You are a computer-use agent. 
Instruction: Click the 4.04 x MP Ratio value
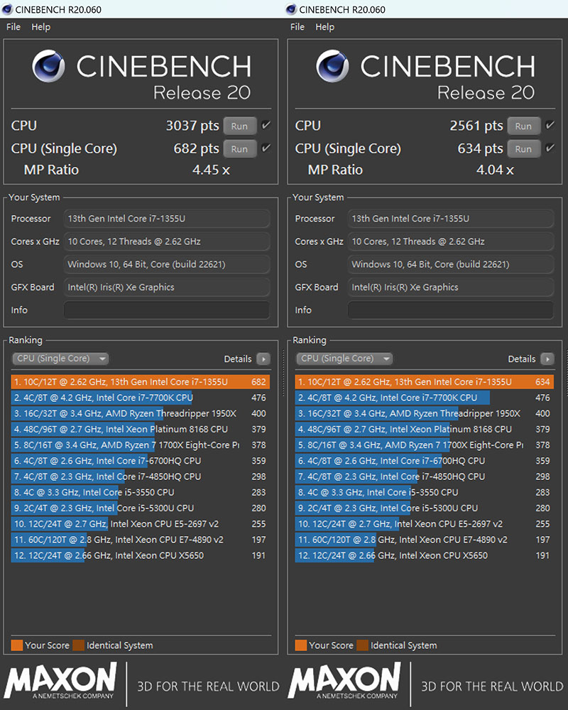click(x=495, y=170)
